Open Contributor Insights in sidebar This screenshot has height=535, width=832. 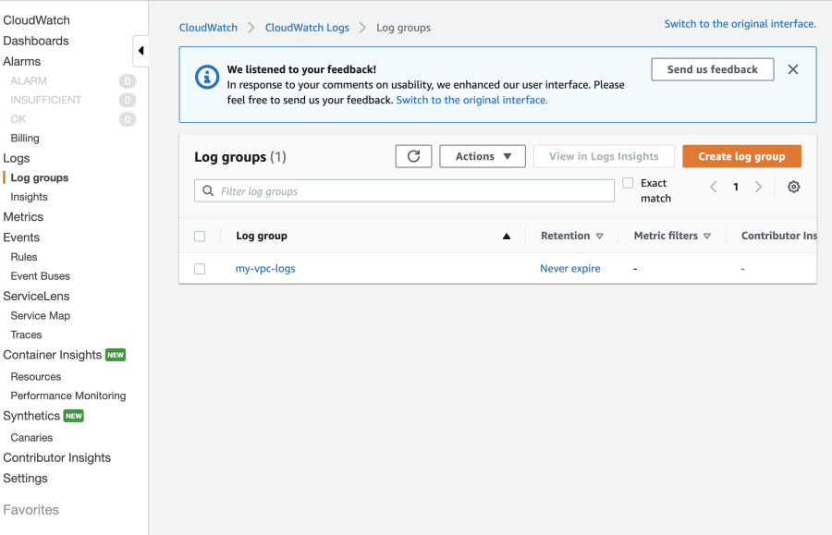(56, 457)
